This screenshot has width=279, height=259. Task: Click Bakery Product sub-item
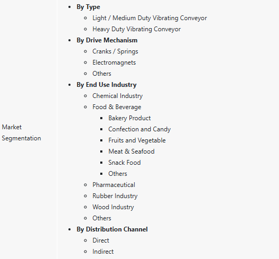tap(129, 118)
